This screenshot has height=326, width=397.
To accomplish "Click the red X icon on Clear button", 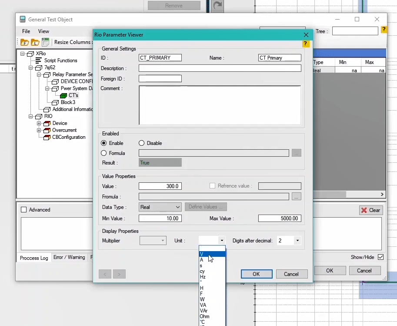I will point(364,210).
